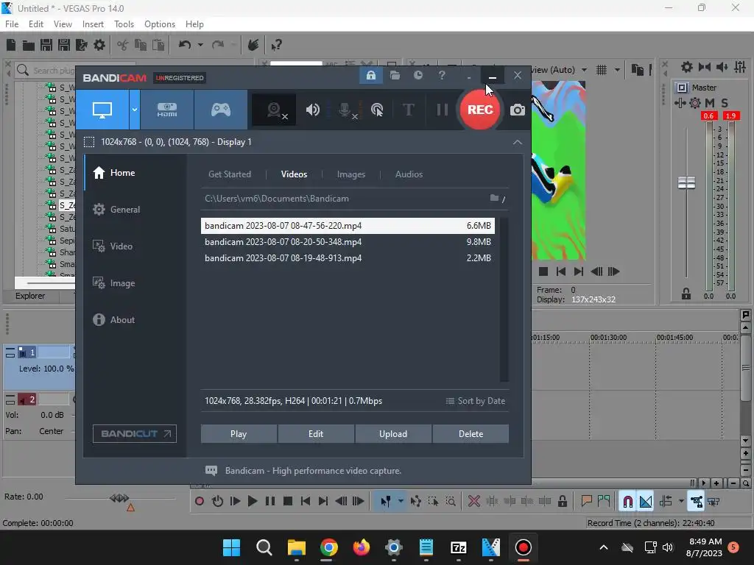Viewport: 754px width, 565px height.
Task: Click VEGAS transport play button
Action: tap(252, 502)
